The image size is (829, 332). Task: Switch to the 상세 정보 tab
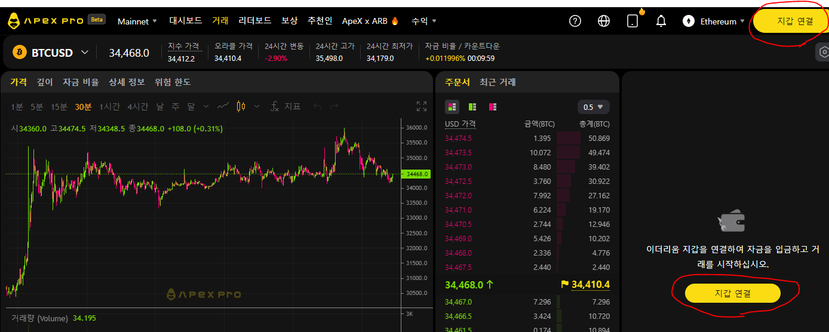127,82
